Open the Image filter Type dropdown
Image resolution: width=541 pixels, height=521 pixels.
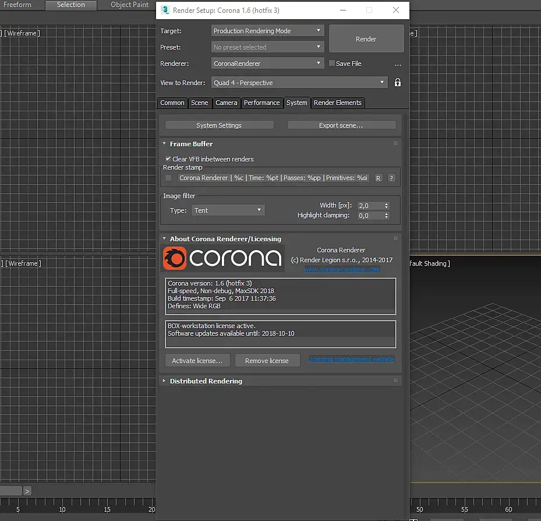pos(228,210)
